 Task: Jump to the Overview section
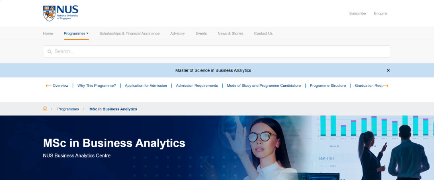coord(60,86)
